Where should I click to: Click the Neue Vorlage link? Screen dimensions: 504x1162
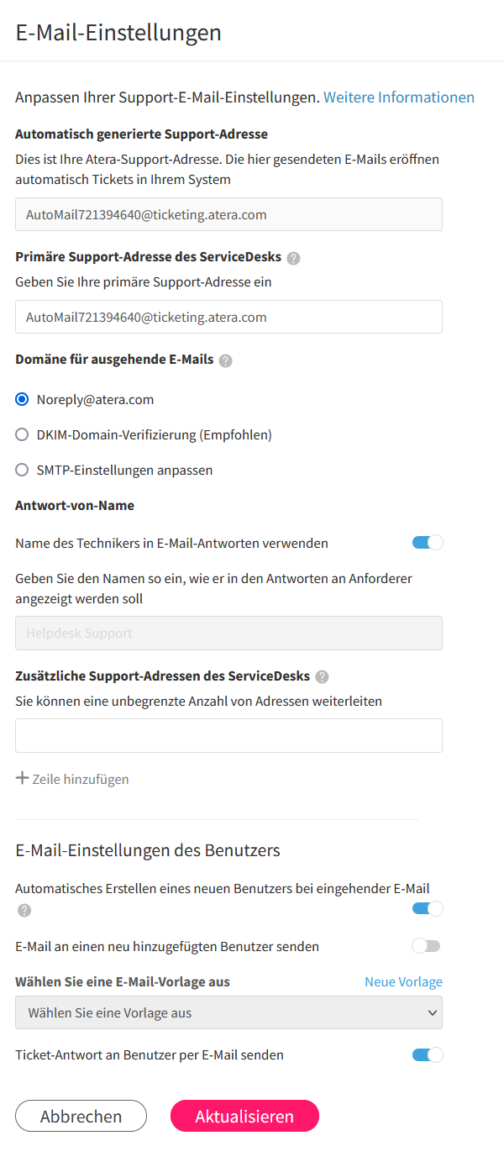point(403,981)
